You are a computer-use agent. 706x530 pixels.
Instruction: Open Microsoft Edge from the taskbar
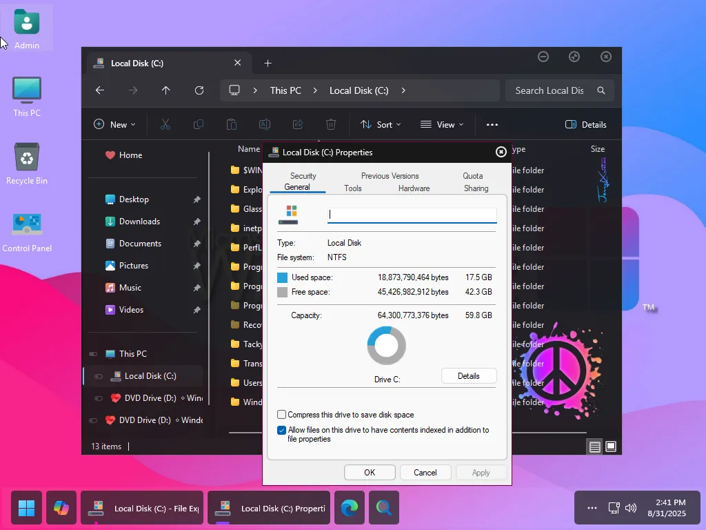coord(350,508)
